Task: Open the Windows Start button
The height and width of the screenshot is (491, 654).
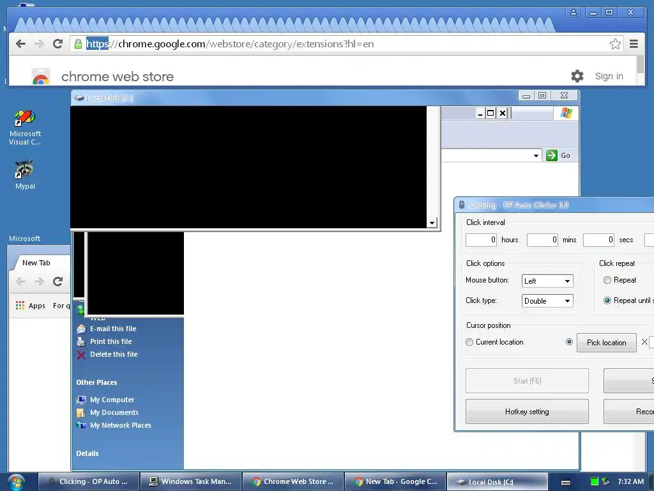Action: point(16,482)
